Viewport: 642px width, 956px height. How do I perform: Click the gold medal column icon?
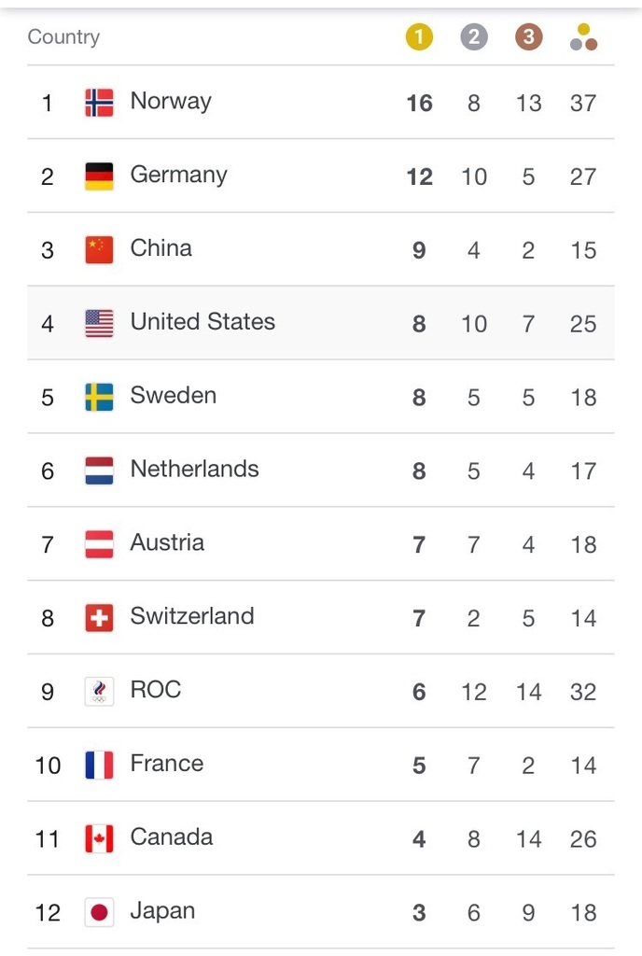[x=419, y=37]
